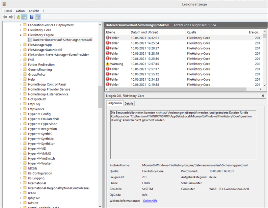Click the event list horizontal scrollbar thumb
This screenshot has width=268, height=208.
(x=177, y=89)
